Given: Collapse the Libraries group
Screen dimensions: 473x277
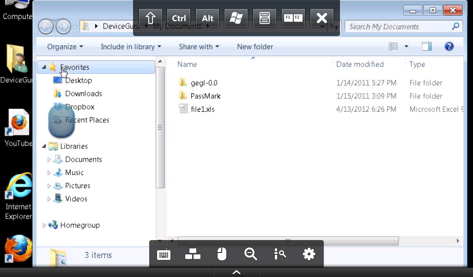Looking at the screenshot, I should click(x=44, y=146).
